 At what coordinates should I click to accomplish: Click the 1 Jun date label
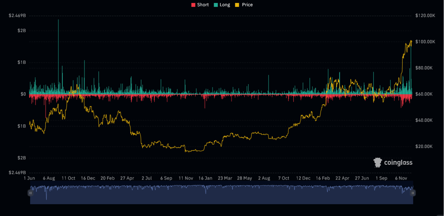[x=29, y=178]
